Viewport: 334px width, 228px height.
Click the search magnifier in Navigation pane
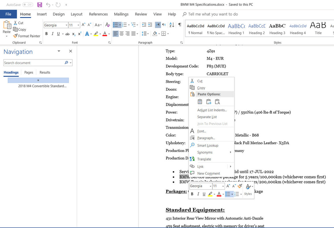66,63
